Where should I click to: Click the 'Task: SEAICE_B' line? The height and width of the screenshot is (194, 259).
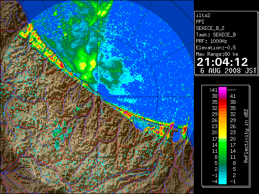tap(216, 35)
